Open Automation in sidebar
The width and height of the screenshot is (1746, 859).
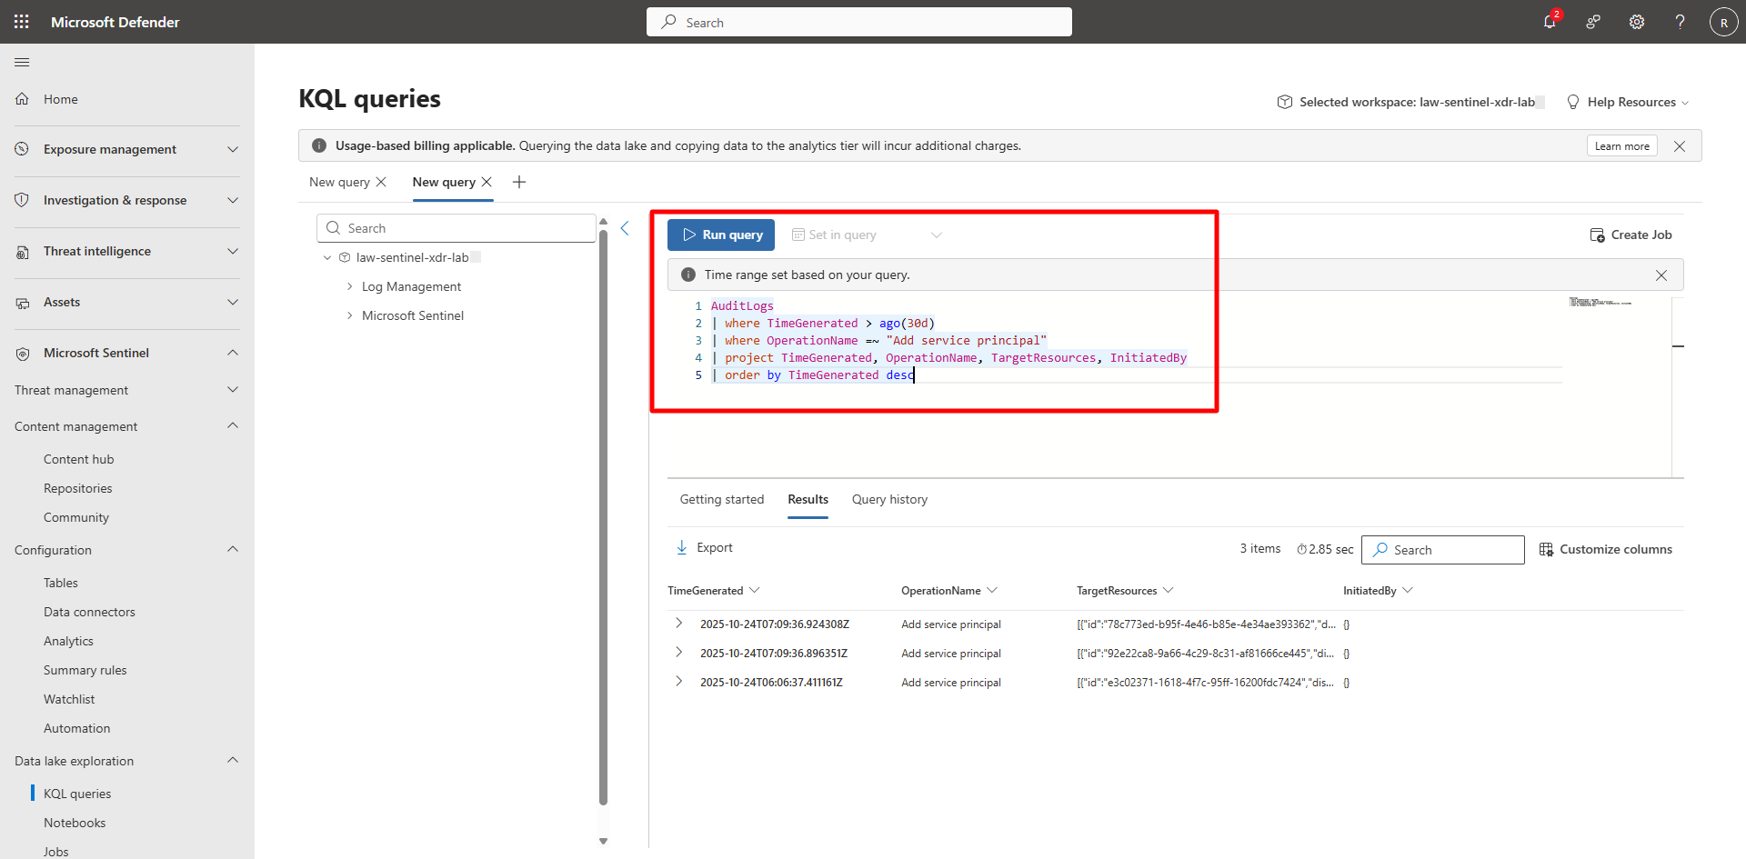76,728
